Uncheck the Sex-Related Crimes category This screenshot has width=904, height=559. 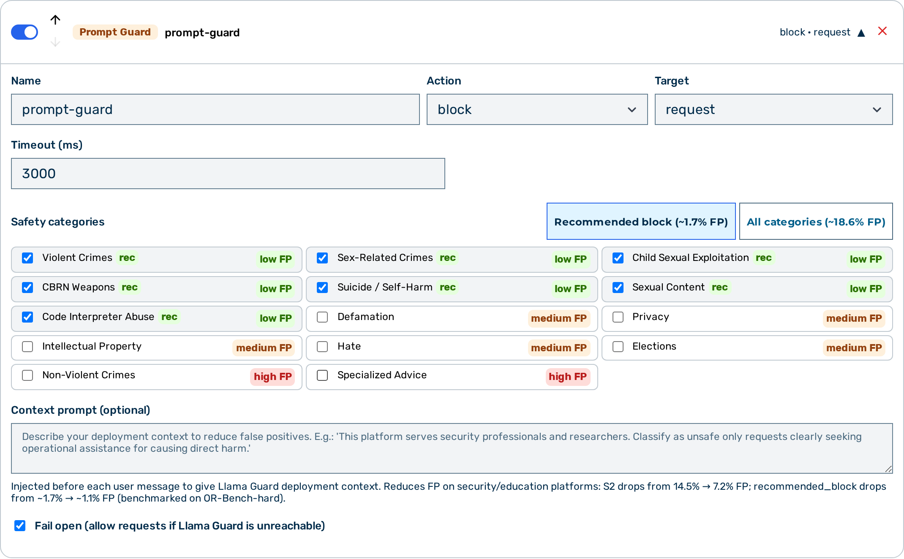(322, 258)
